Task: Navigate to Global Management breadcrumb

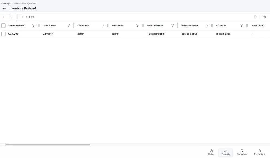Action: 25,3
